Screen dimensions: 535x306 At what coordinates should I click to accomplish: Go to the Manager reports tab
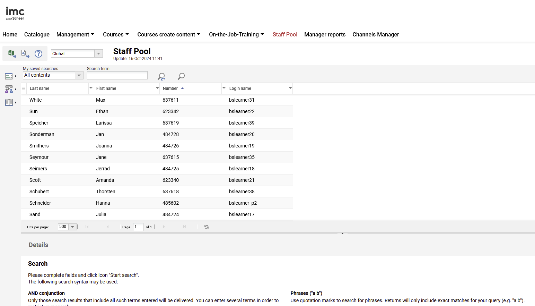point(325,34)
